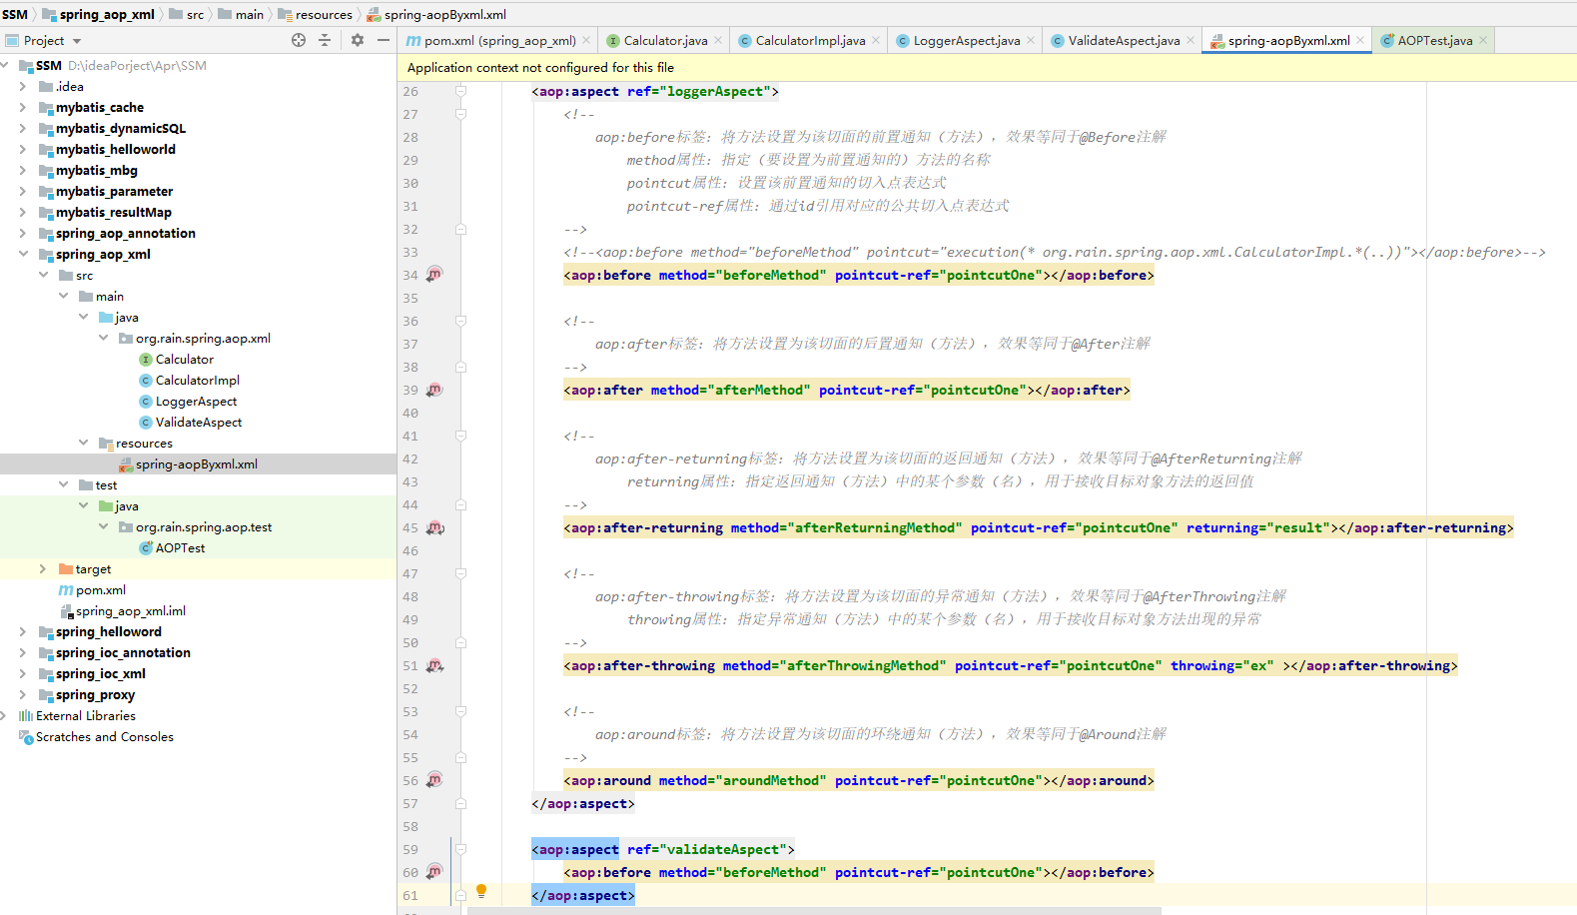Click the aop:aspect ref="validateAspect" line
This screenshot has width=1577, height=915.
[663, 850]
